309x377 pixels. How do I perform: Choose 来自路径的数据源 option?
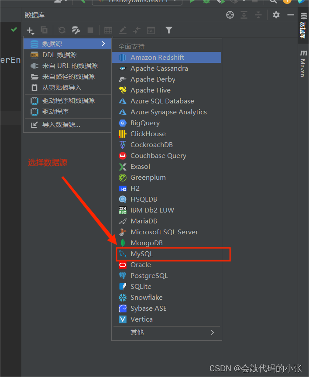68,77
